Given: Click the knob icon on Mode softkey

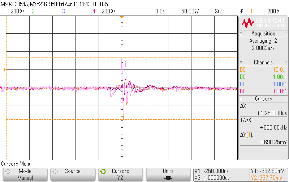Looking at the screenshot, I should point(7,172).
